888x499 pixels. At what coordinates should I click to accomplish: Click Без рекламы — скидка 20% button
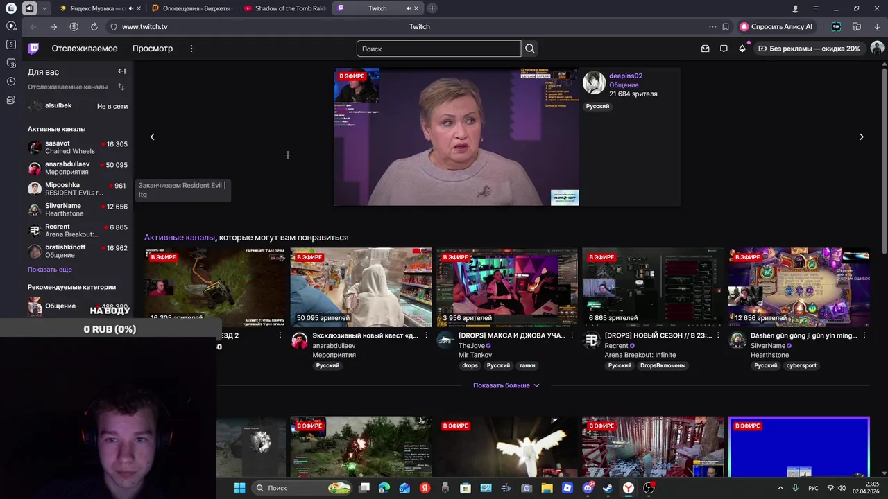810,49
